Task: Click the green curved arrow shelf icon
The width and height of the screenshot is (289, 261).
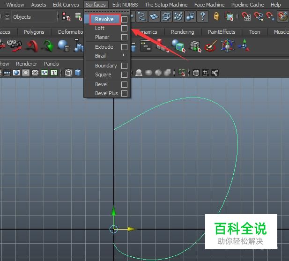Action: 48,46
